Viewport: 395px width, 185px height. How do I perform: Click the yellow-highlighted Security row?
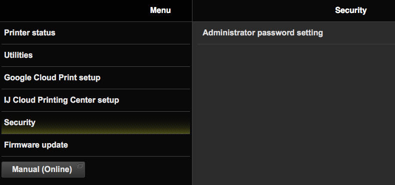coord(95,123)
